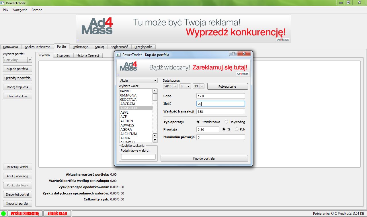Image resolution: width=367 pixels, height=217 pixels.
Task: Select ABMSOLID in the securities list
Action: (136, 108)
